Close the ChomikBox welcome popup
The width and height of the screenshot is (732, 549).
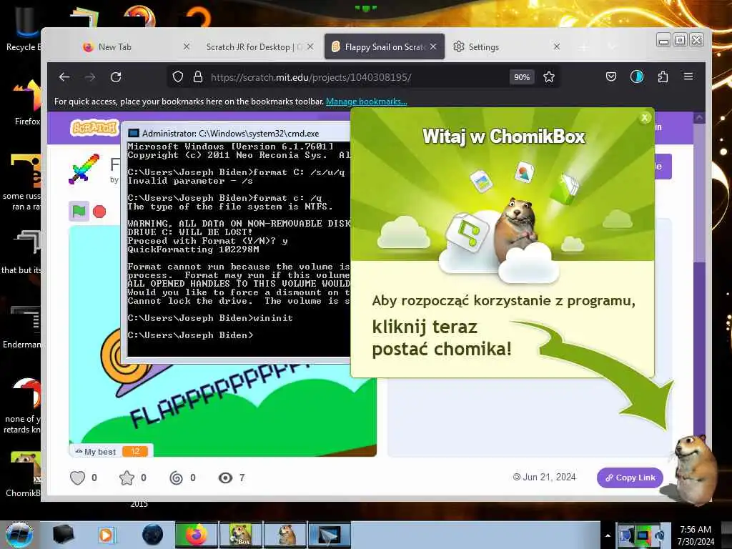point(645,118)
